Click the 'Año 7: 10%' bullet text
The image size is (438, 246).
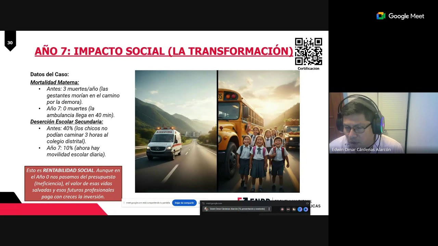tap(76, 151)
